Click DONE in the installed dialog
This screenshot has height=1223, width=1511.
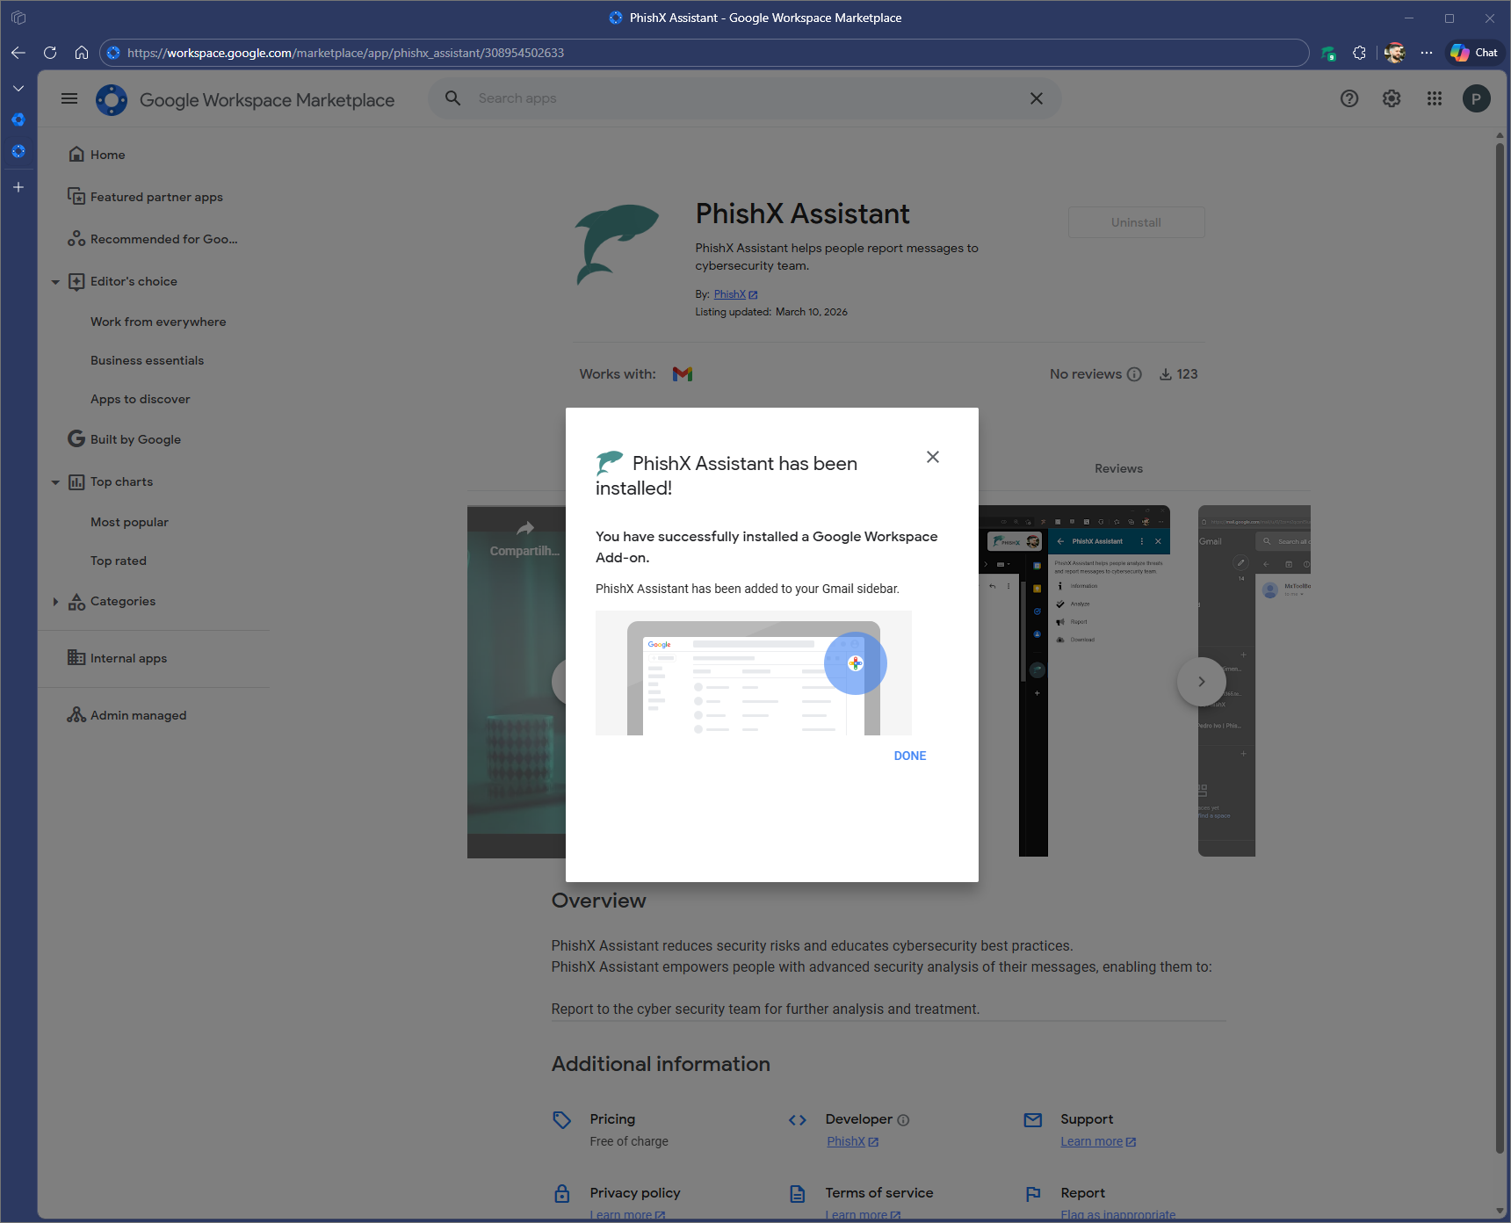point(909,756)
